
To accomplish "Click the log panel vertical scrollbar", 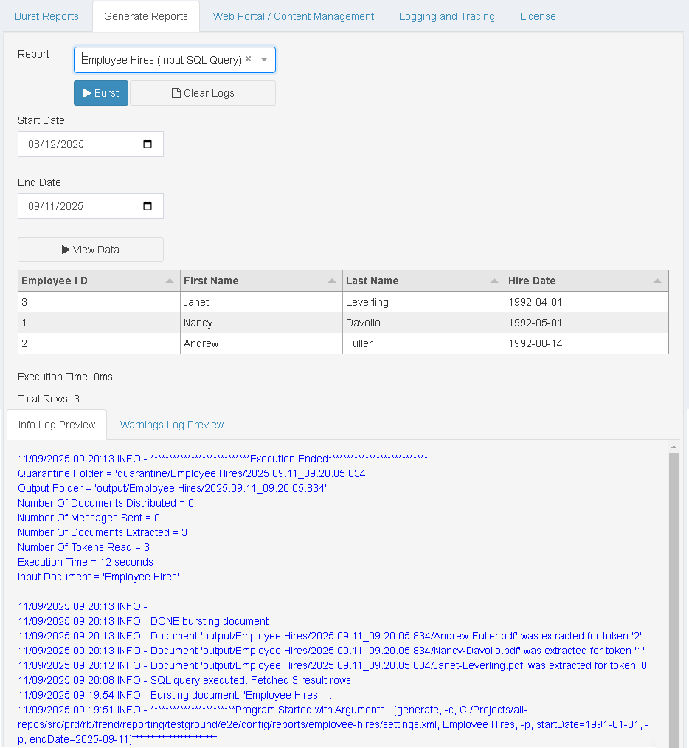I will click(674, 591).
